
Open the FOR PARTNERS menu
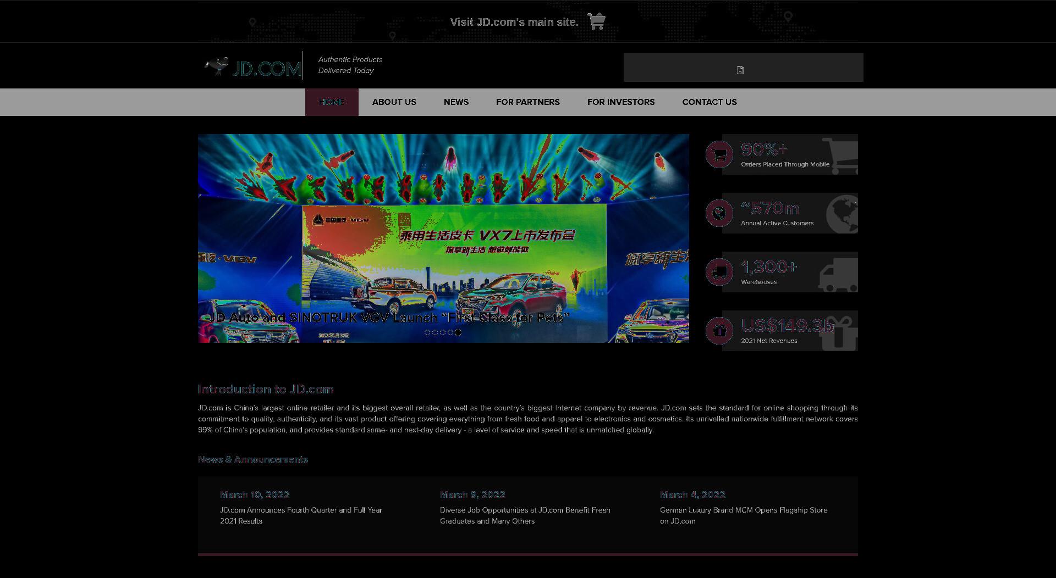coord(528,102)
